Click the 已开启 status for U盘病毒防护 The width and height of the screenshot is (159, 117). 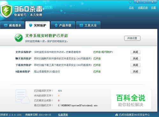tap(97, 72)
